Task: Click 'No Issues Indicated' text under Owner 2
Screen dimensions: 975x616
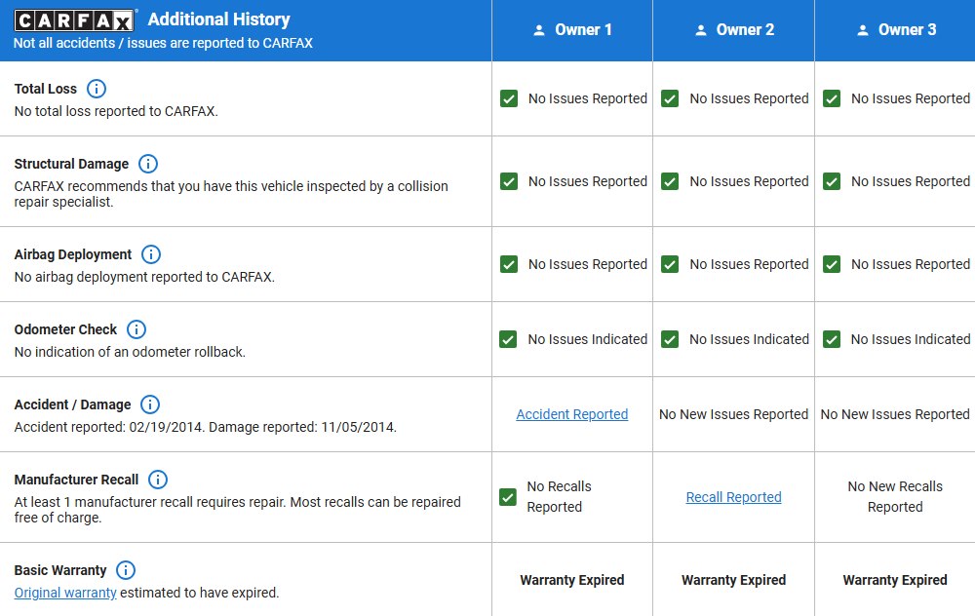Action: tap(749, 339)
